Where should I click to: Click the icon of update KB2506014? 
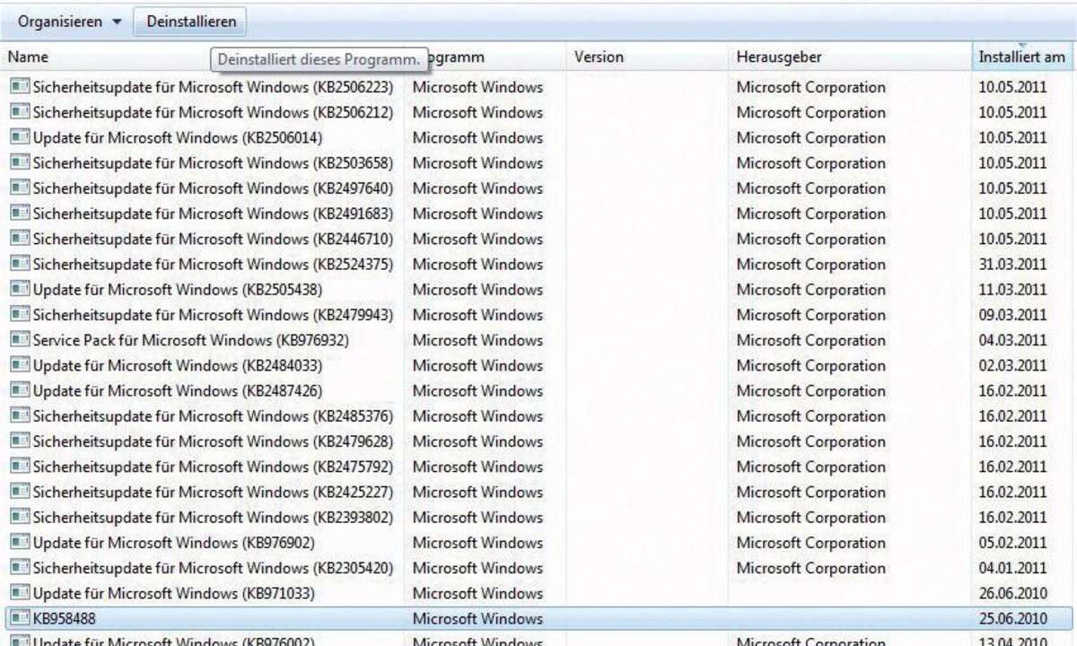[x=20, y=137]
